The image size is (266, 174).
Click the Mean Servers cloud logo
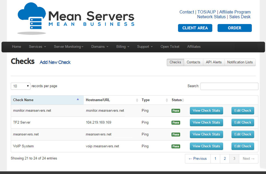(76, 18)
